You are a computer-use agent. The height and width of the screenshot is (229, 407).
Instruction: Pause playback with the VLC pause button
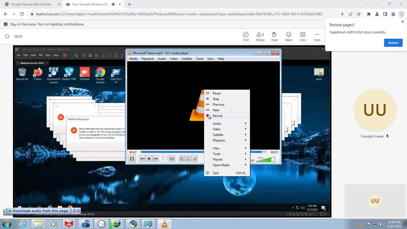pyautogui.click(x=132, y=159)
